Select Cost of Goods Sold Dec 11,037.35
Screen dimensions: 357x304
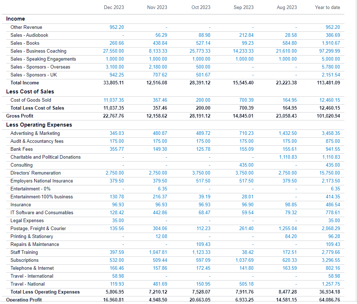coord(114,100)
